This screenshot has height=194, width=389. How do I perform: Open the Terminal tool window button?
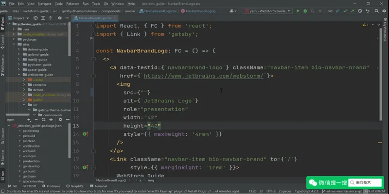tap(99, 186)
